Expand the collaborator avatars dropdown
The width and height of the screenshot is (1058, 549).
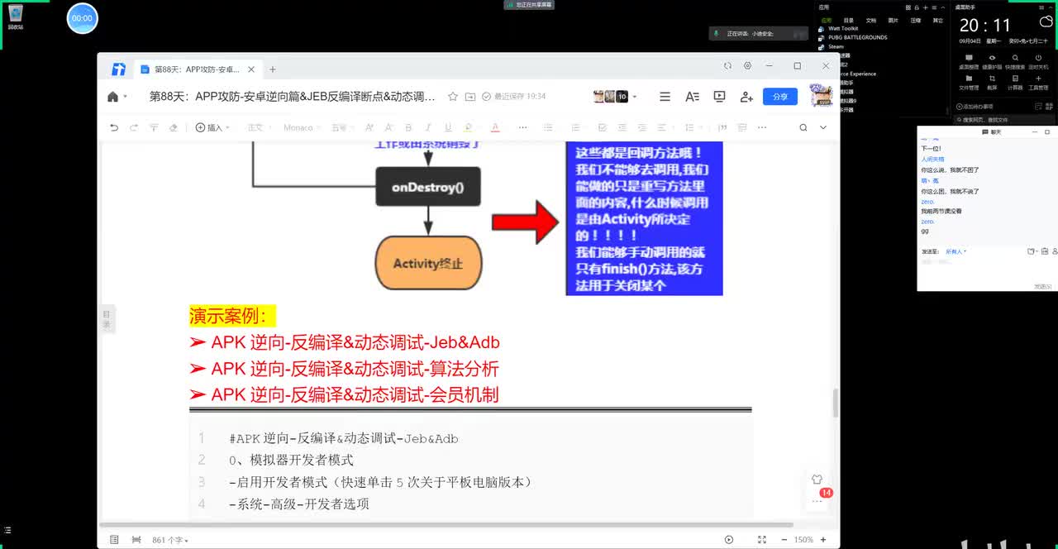click(635, 97)
